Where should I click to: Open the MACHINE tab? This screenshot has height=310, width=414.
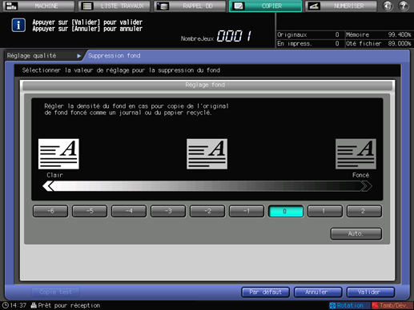38,6
